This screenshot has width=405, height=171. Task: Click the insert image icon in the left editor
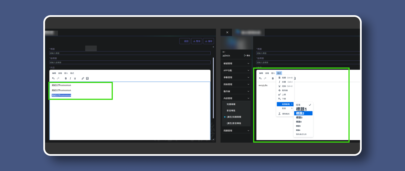point(87,78)
